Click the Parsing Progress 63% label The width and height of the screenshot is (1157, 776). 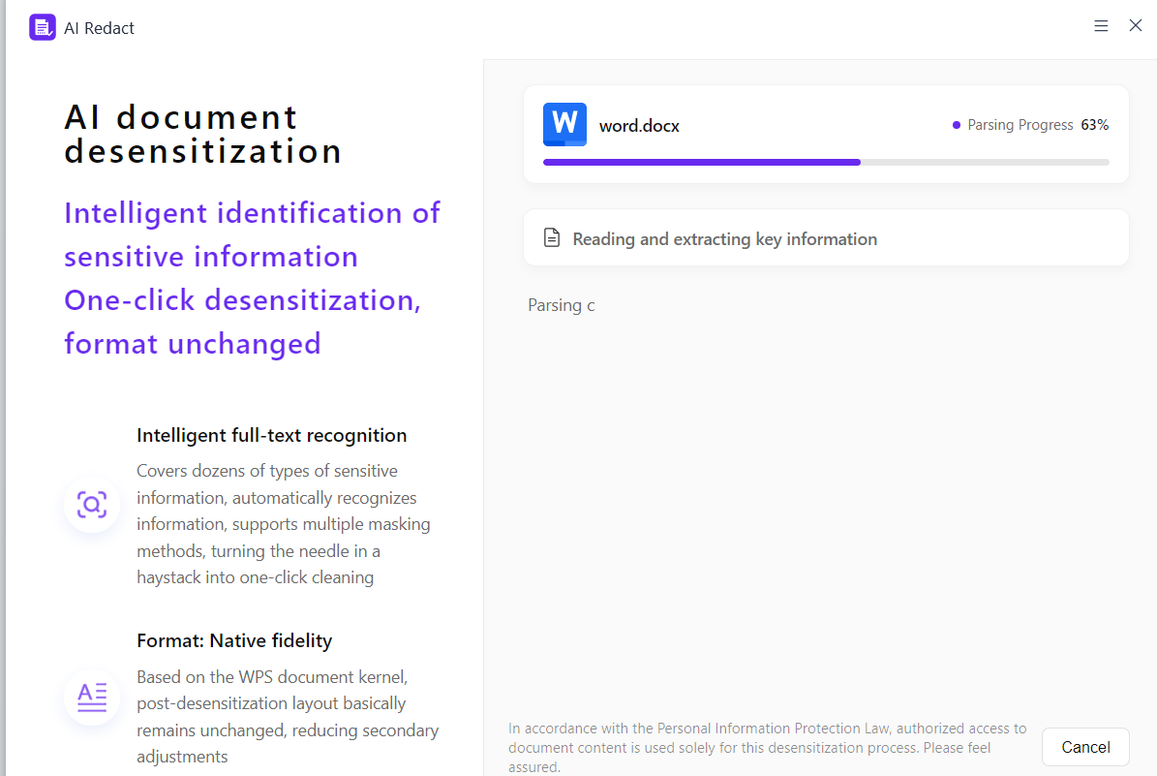pyautogui.click(x=1038, y=125)
